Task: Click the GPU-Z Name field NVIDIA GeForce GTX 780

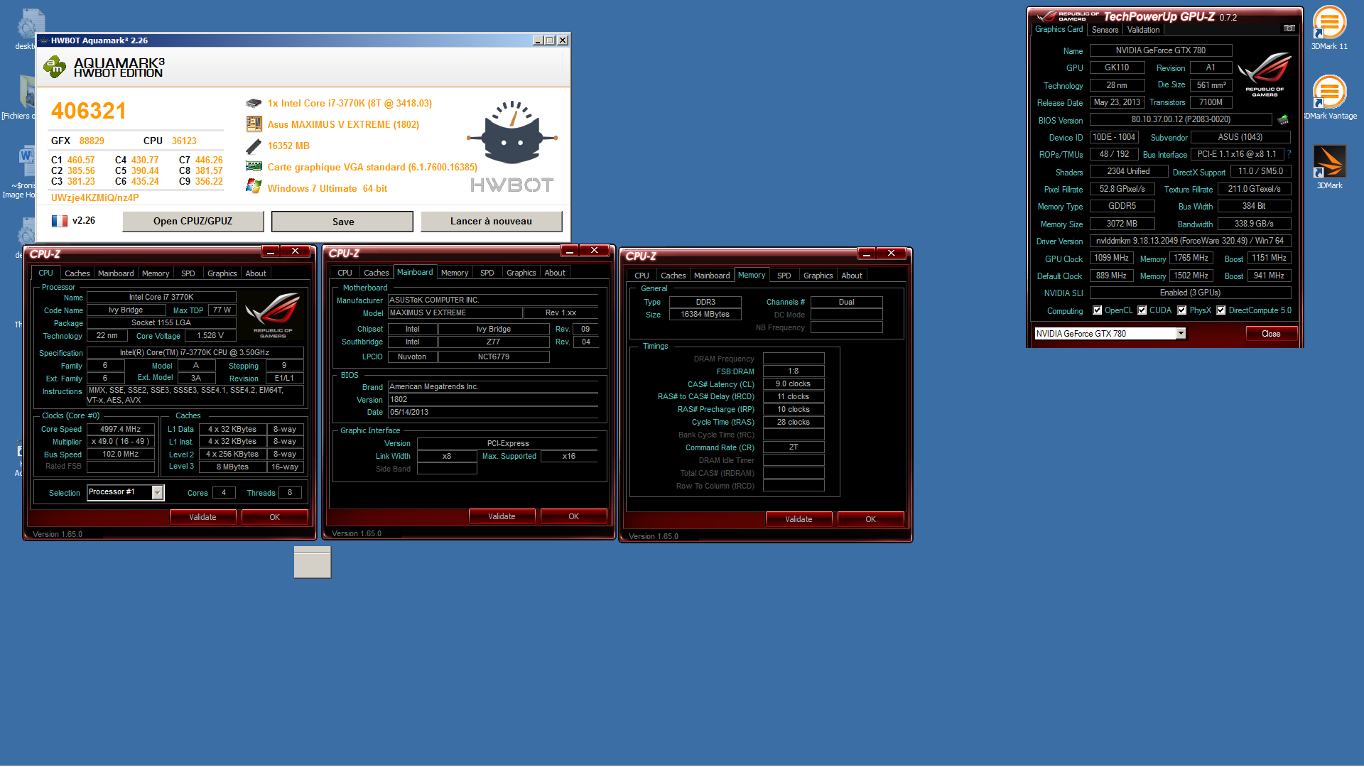Action: [1160, 50]
